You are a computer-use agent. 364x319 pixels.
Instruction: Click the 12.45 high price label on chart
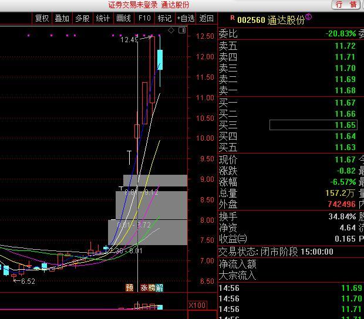pos(129,40)
